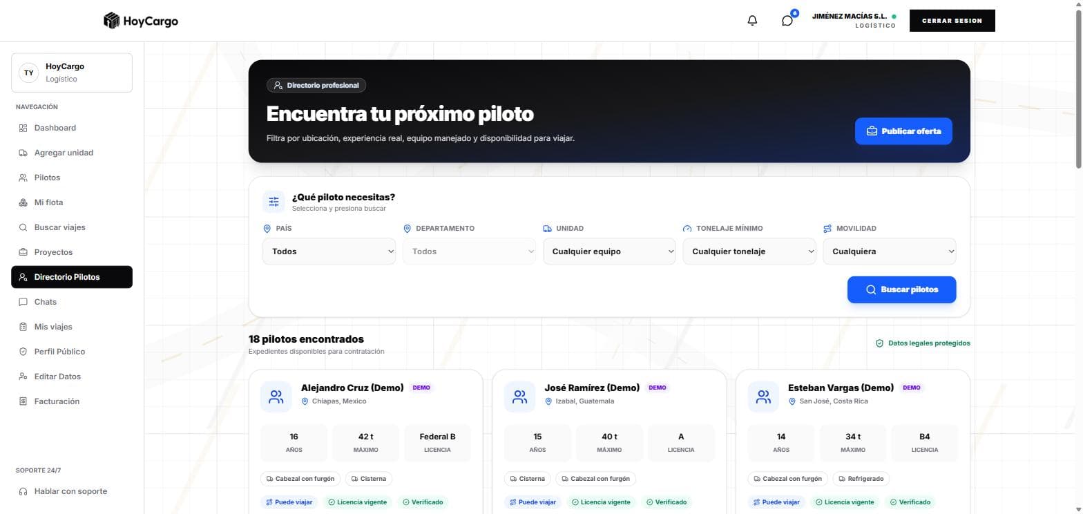Open notifications bell icon
1083x514 pixels.
[x=752, y=21]
